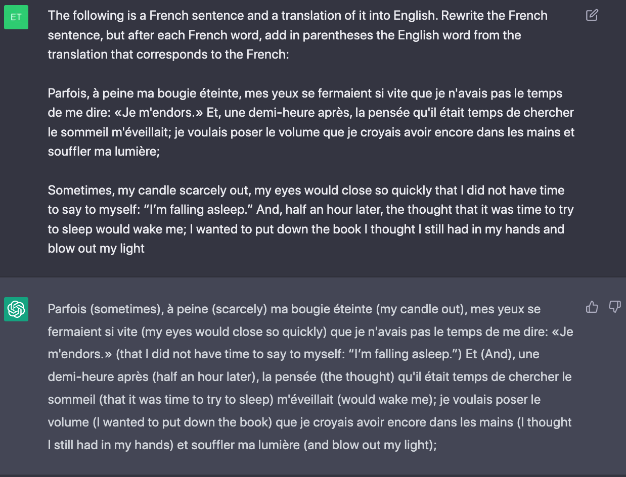This screenshot has width=626, height=477.
Task: Click the thumbs down feedback icon
Action: 614,307
